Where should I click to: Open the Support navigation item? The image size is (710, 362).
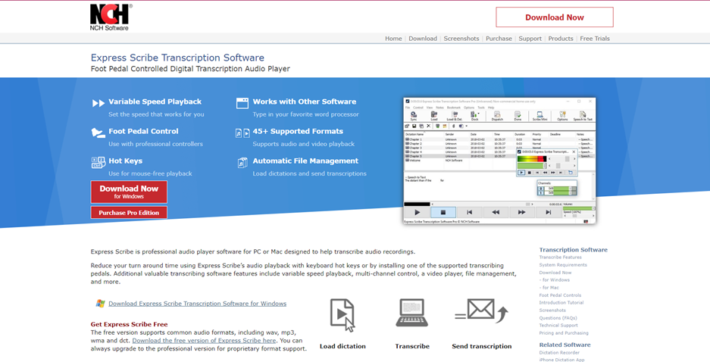coord(530,39)
